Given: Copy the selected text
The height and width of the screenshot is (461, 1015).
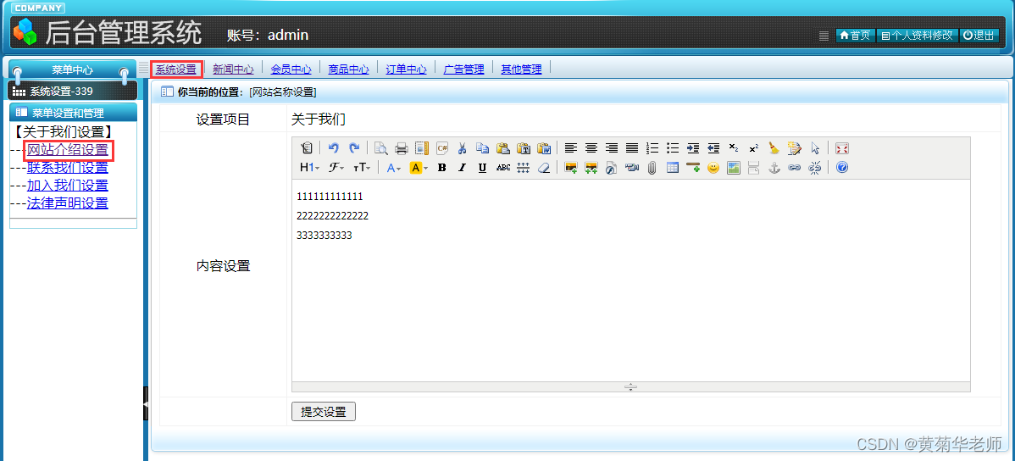Looking at the screenshot, I should click(x=482, y=148).
